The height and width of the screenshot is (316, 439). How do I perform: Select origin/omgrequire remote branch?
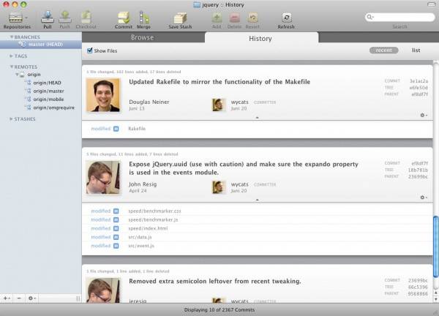click(53, 108)
